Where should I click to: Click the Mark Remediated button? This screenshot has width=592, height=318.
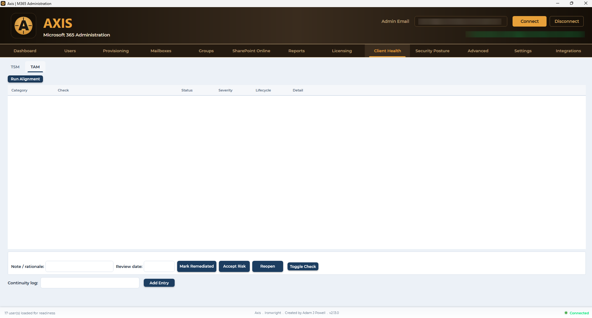197,266
